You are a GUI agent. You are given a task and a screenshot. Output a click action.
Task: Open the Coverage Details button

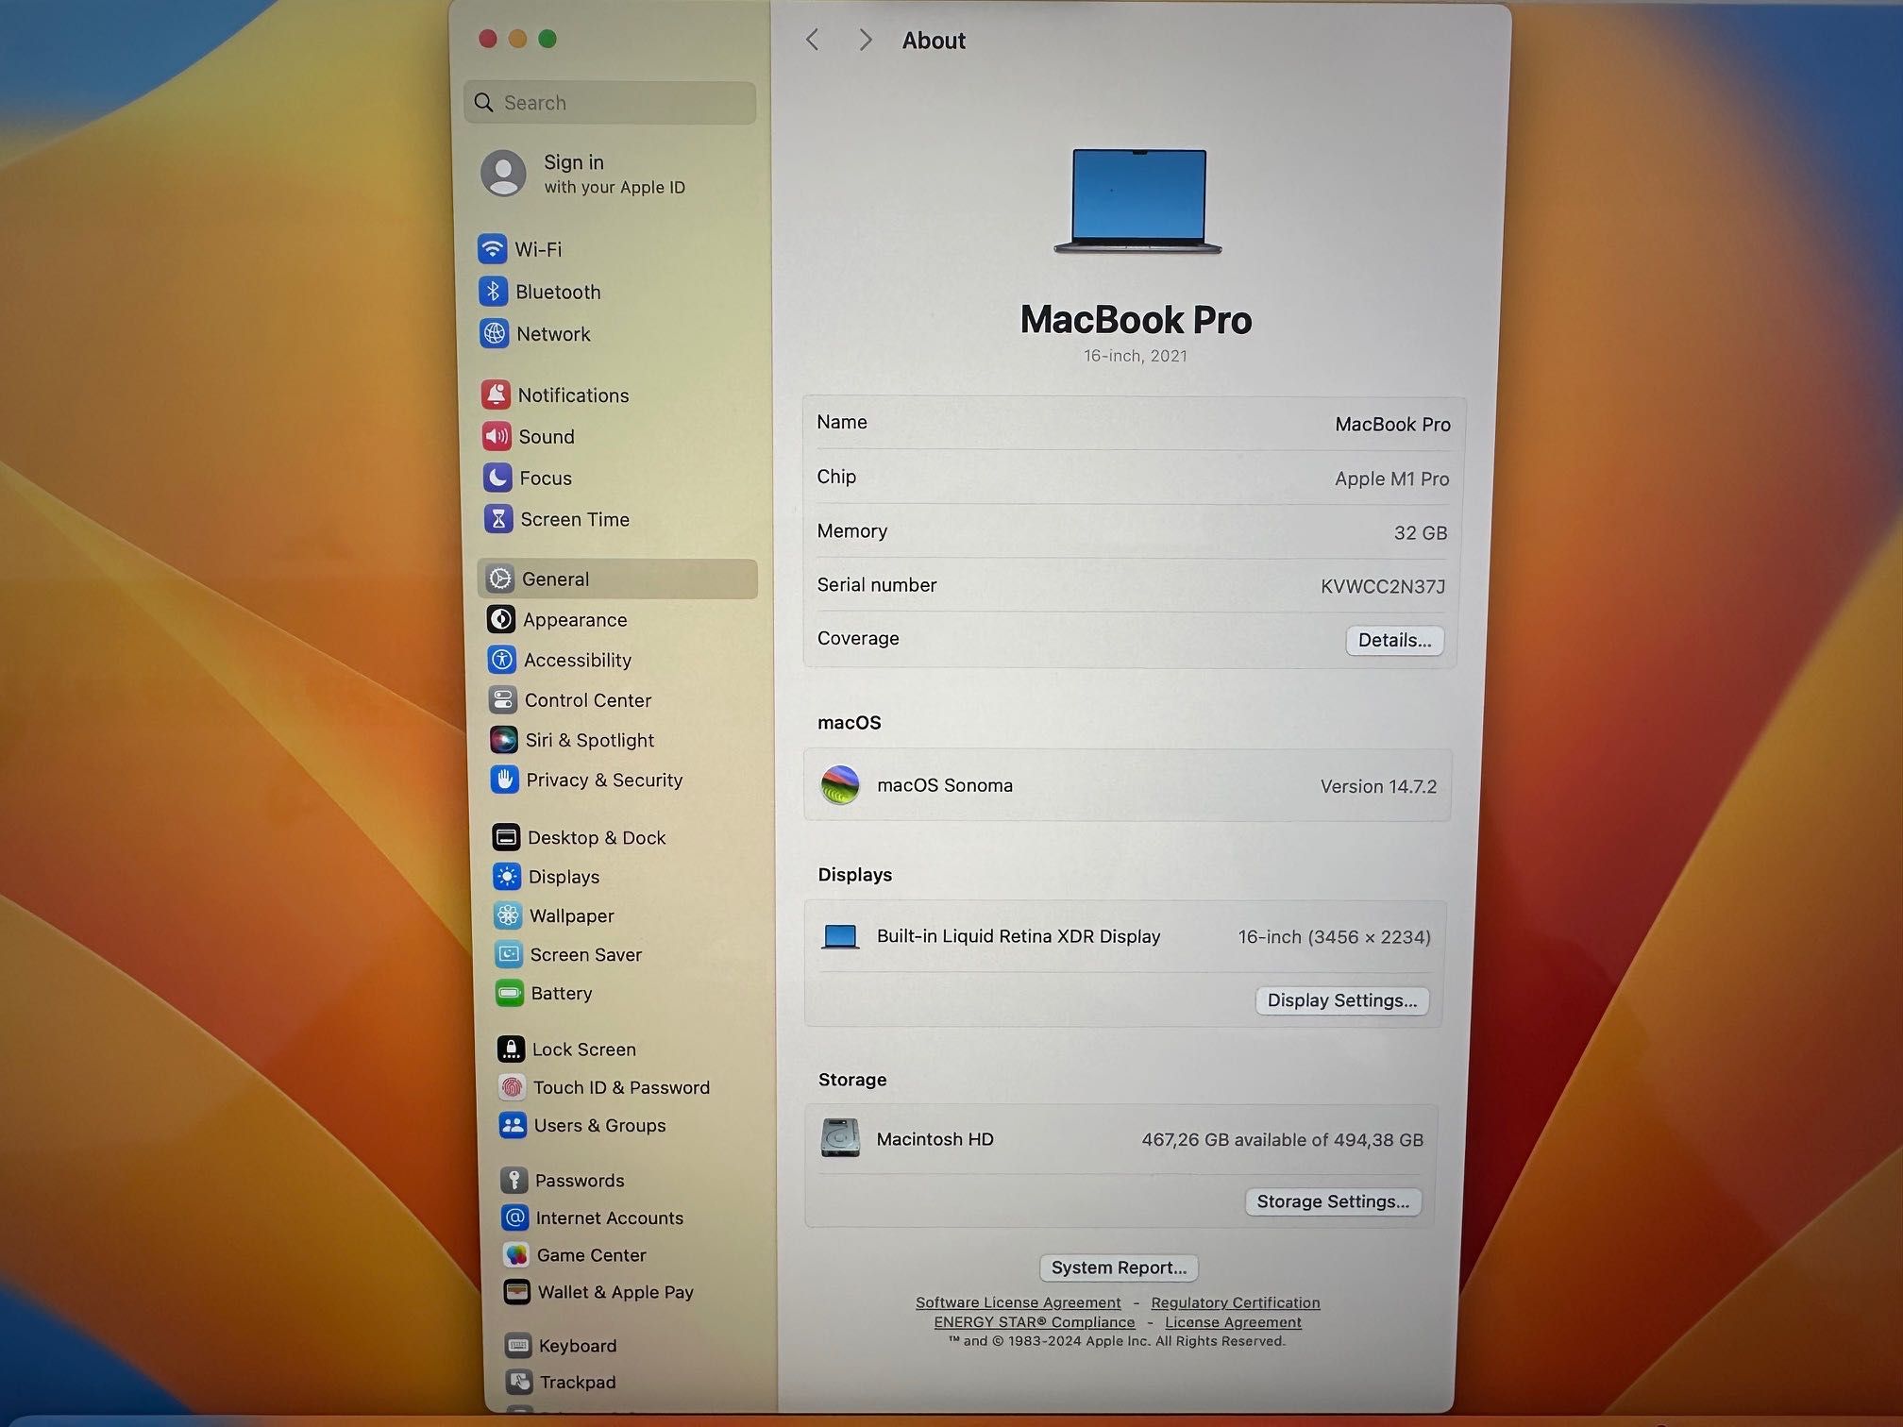click(1394, 640)
